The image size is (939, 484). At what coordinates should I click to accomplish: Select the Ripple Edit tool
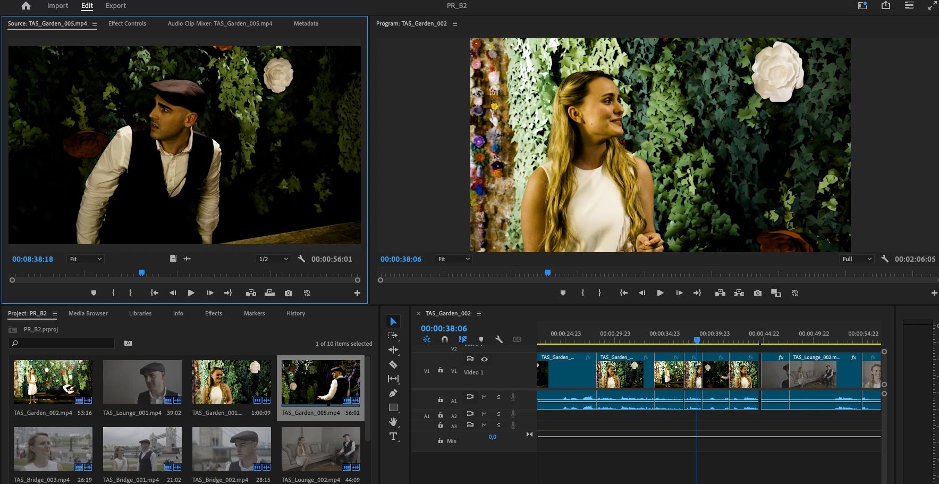pyautogui.click(x=393, y=350)
